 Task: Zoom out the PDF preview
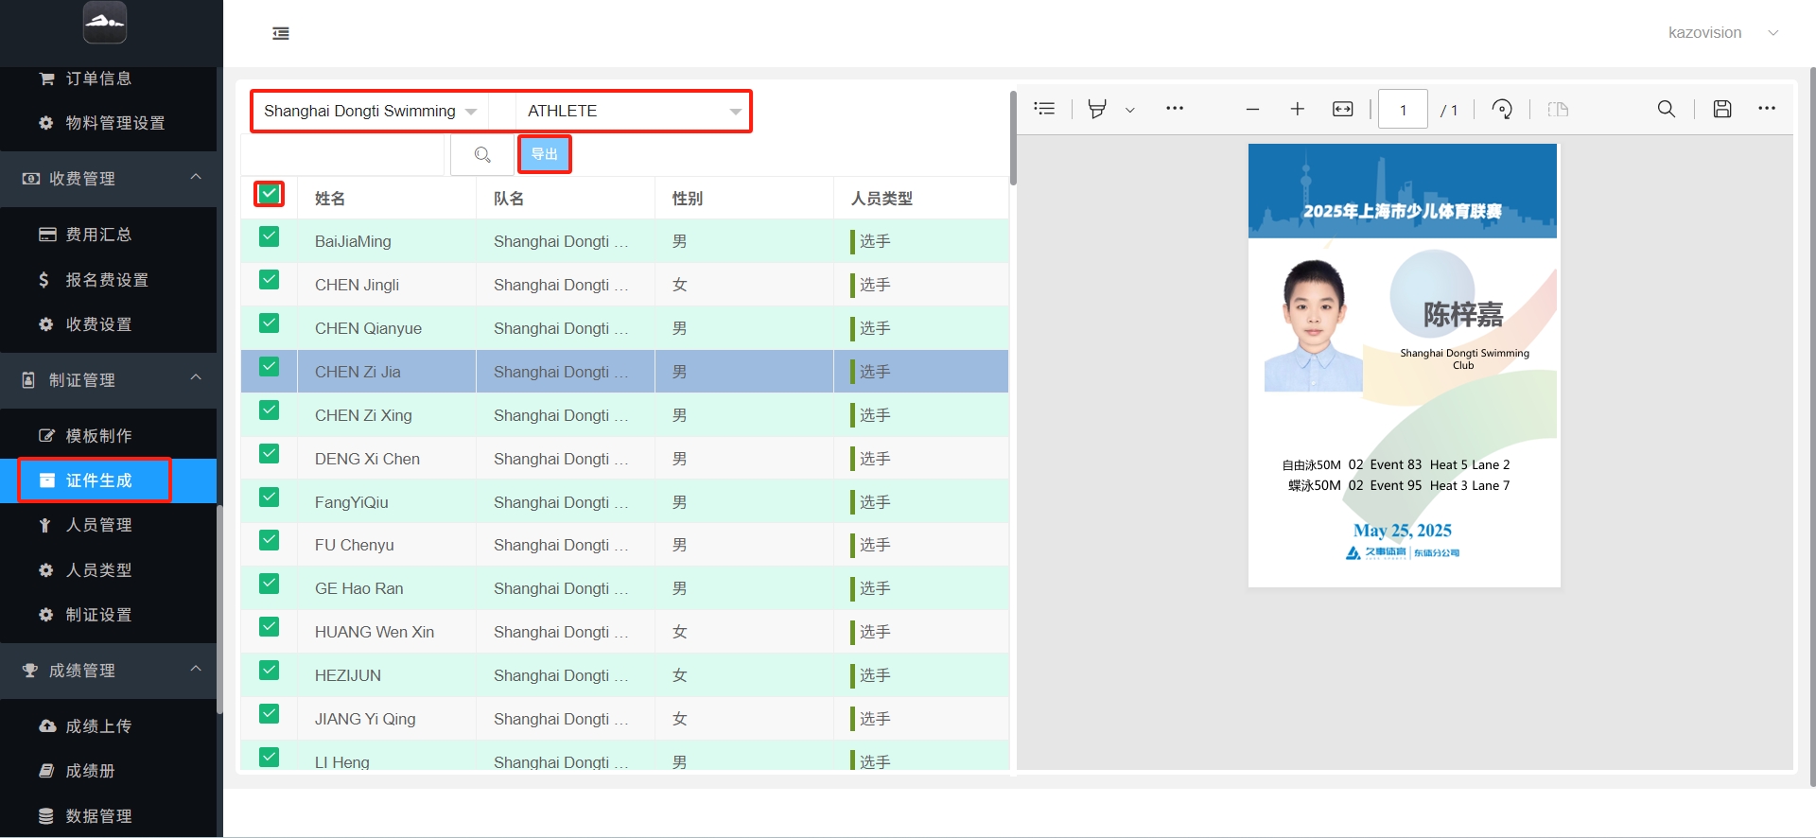(x=1252, y=110)
